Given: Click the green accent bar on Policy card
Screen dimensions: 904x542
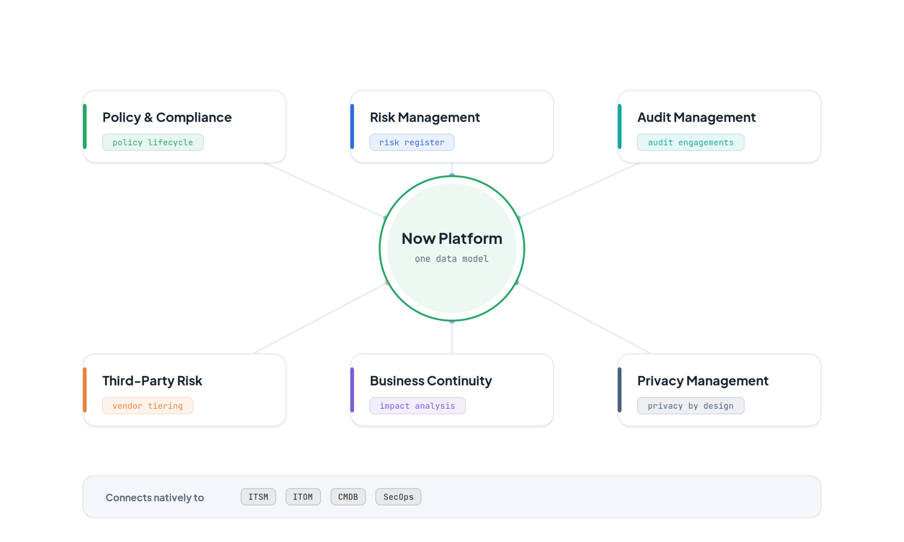Looking at the screenshot, I should [85, 127].
